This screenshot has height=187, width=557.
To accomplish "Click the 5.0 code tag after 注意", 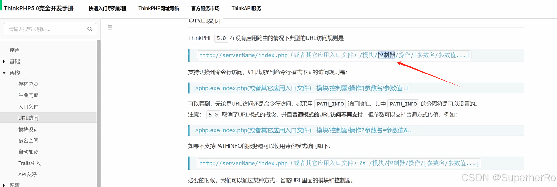I will click(x=213, y=115).
